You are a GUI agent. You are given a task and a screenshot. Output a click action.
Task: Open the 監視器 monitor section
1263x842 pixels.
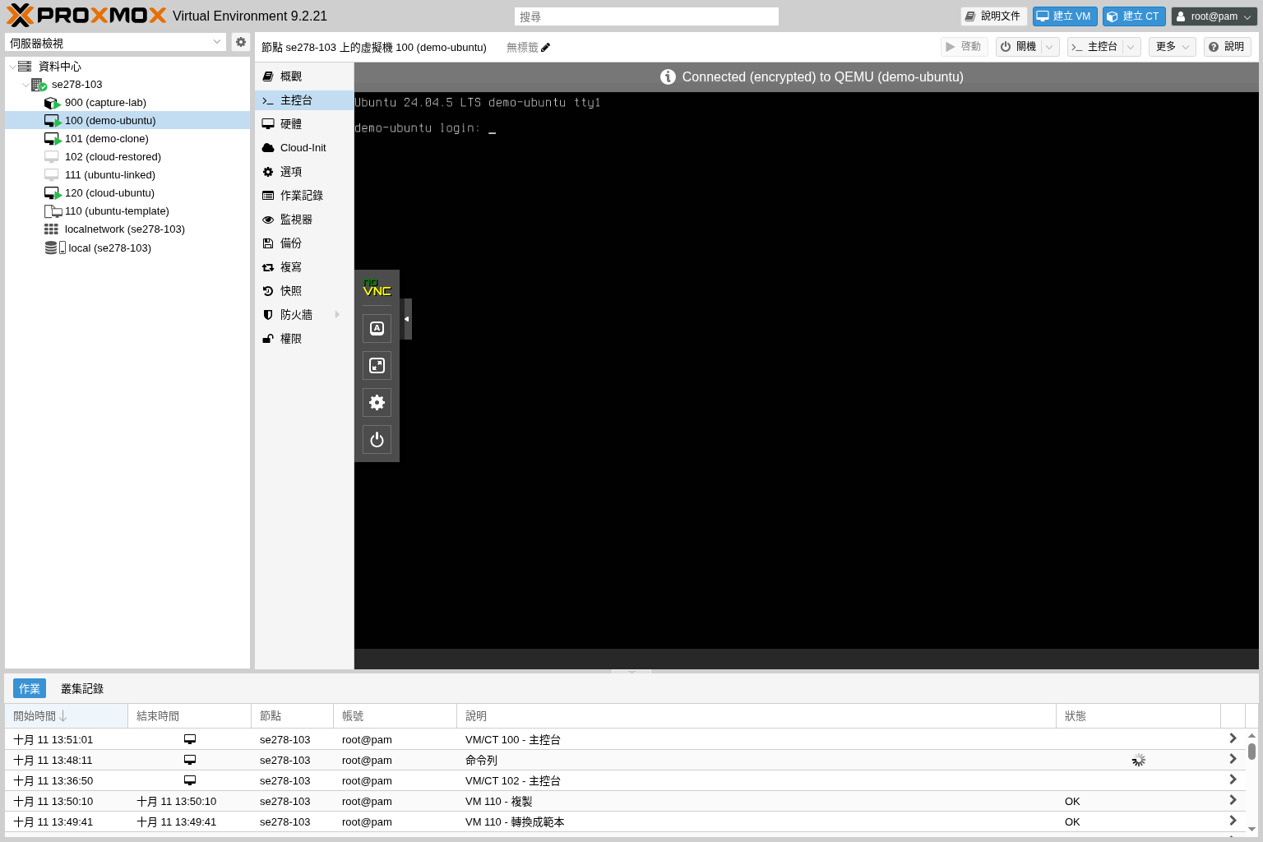[304, 220]
